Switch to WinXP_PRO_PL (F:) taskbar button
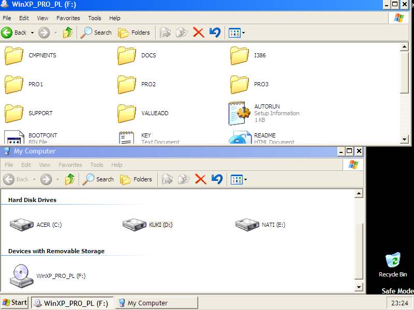Screen dimensions: 414x310 pyautogui.click(x=72, y=303)
